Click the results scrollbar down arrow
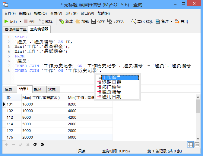This screenshot has width=203, height=156. 198,139
